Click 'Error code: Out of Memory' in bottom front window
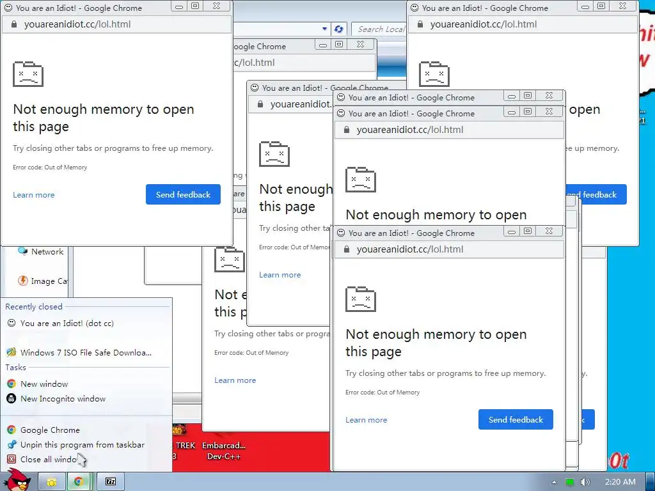The image size is (655, 491). pos(383,393)
